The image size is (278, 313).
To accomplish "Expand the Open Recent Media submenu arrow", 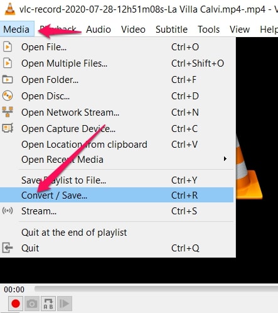I will click(225, 159).
